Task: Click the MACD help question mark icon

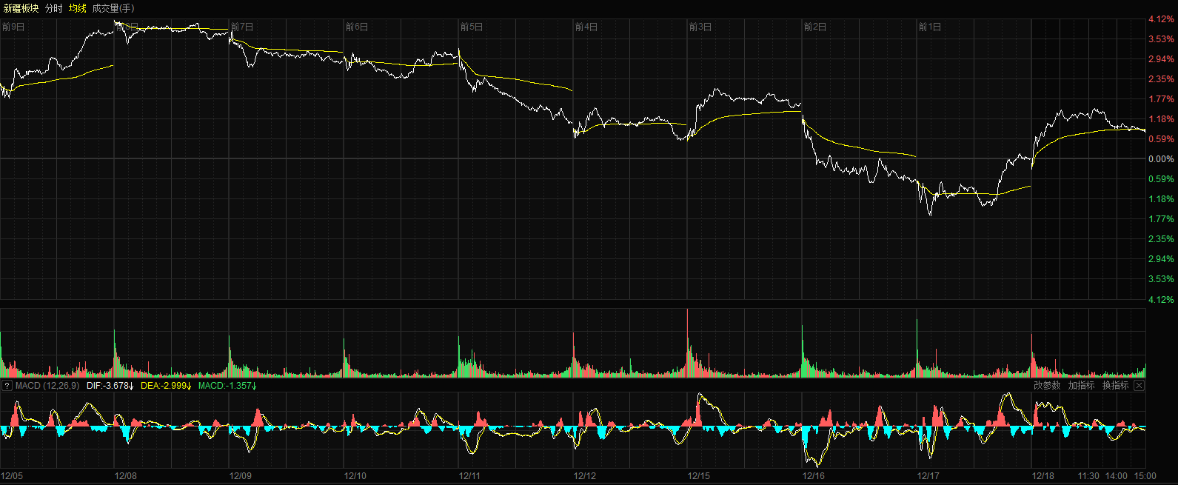Action: pyautogui.click(x=7, y=386)
